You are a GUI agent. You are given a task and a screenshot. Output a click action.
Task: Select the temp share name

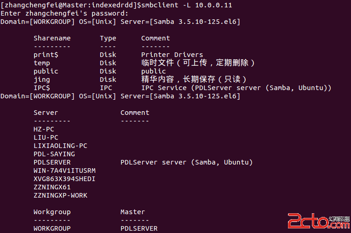[x=42, y=63]
